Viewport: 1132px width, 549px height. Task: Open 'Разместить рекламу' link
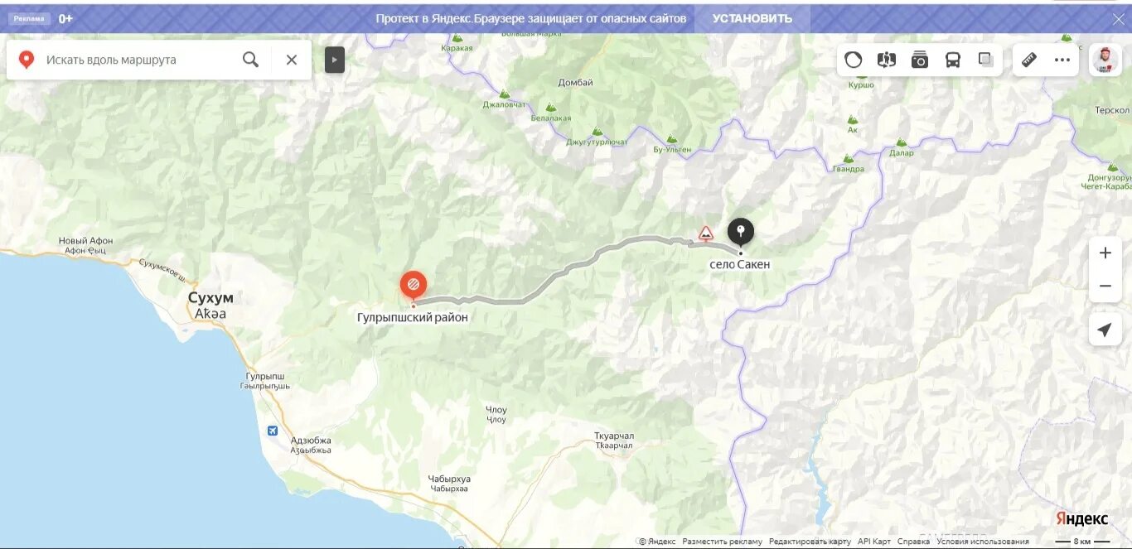[722, 542]
